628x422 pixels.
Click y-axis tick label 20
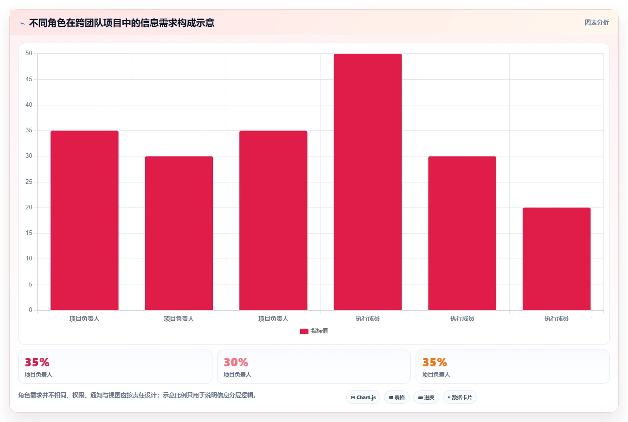(x=29, y=208)
